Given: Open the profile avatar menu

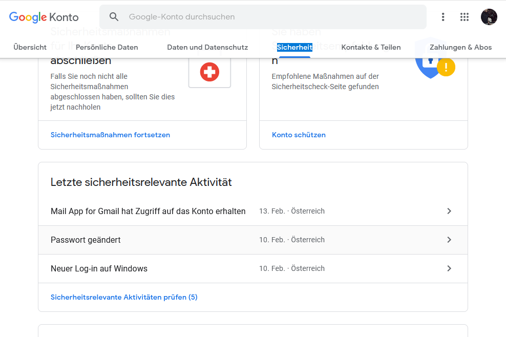Looking at the screenshot, I should (489, 17).
